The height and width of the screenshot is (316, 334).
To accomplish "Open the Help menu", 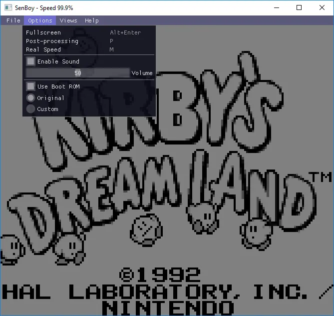I will pos(92,20).
